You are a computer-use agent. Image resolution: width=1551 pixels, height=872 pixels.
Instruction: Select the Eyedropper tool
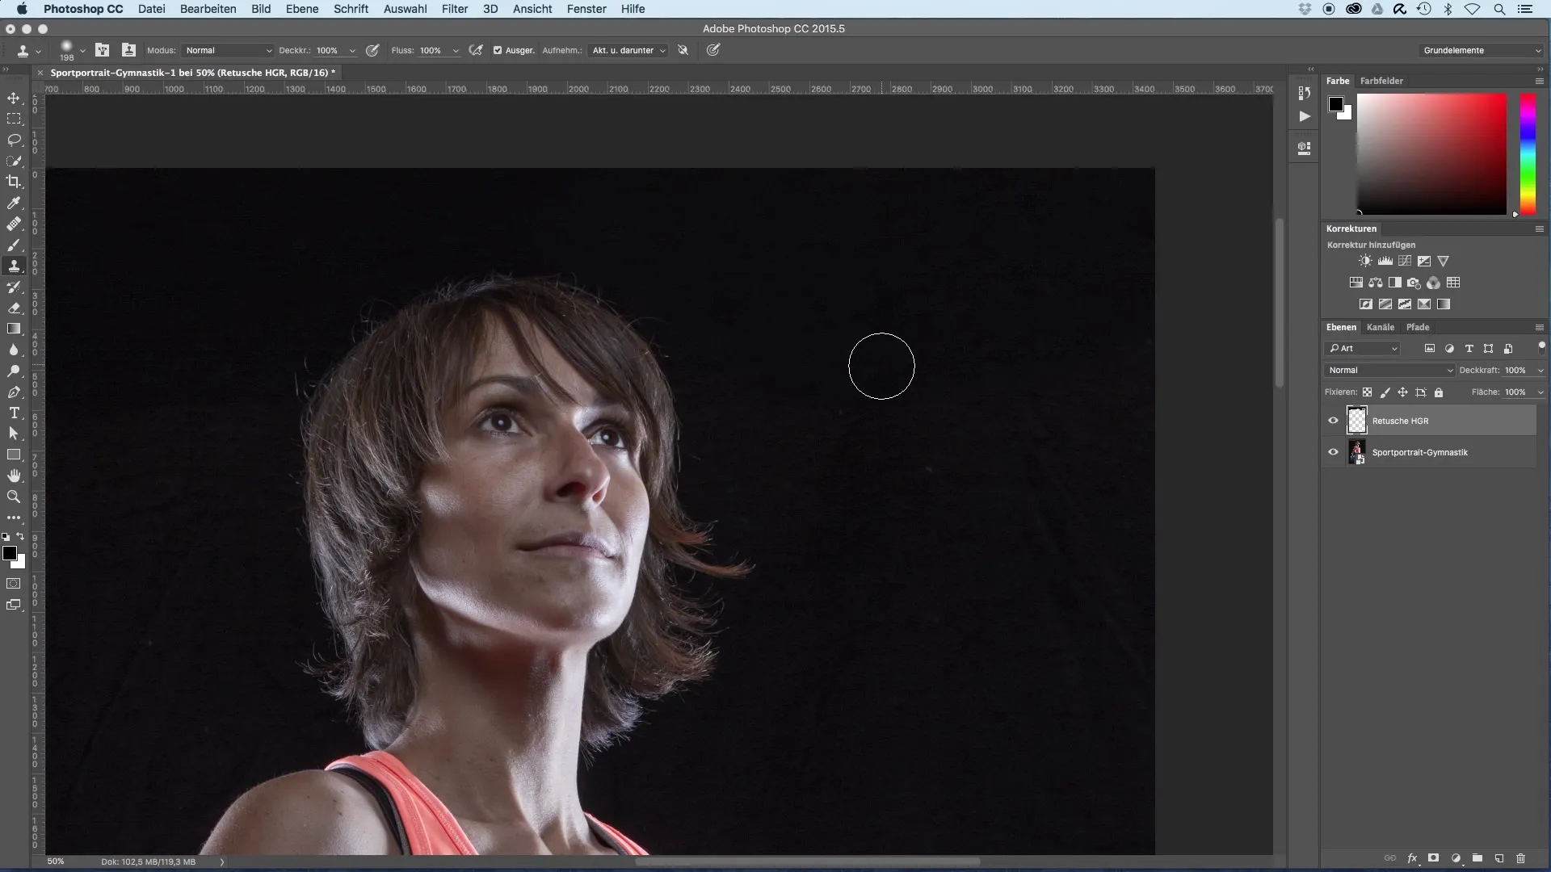tap(14, 203)
